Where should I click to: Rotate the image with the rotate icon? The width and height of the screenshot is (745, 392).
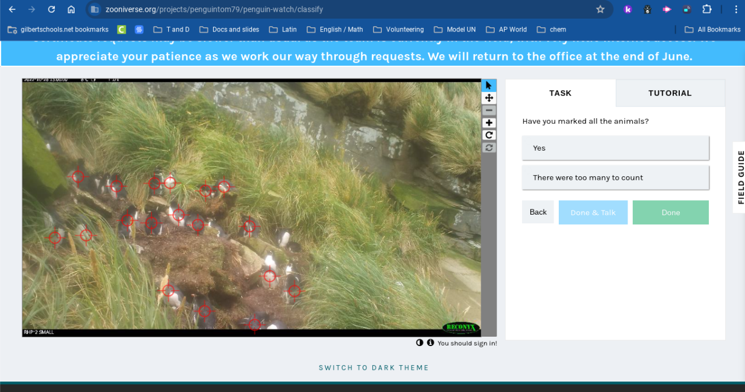click(x=489, y=135)
